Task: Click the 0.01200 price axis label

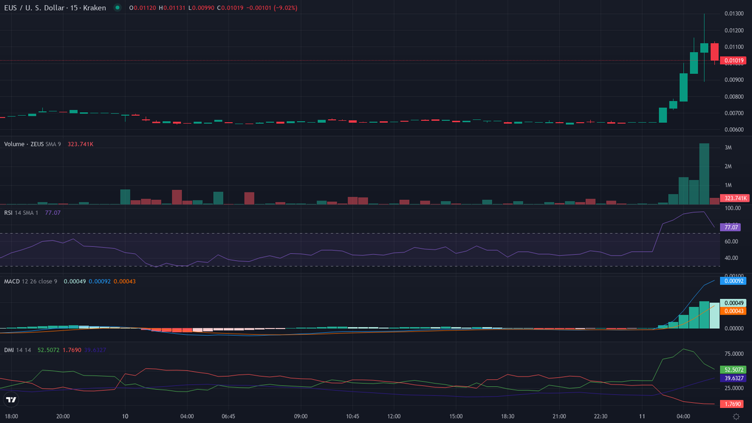Action: (733, 31)
